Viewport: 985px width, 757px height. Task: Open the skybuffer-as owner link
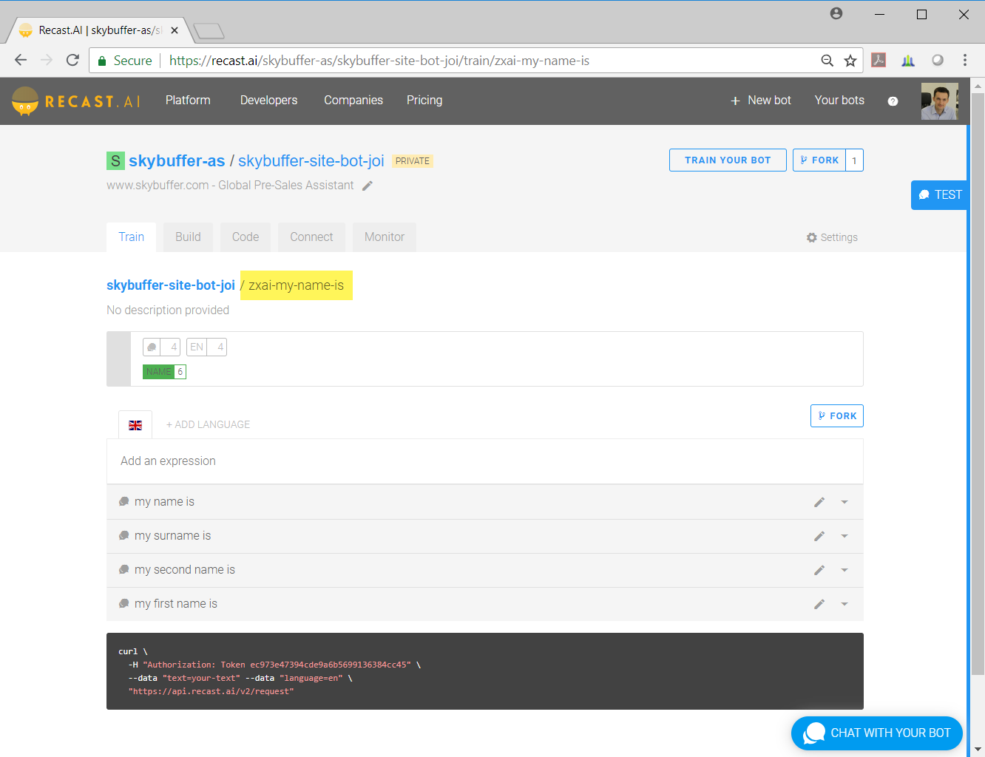pos(177,161)
